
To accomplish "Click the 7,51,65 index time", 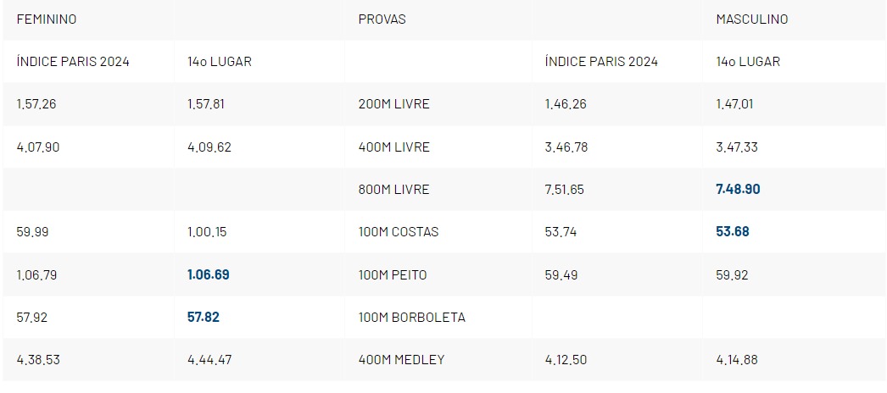I will pyautogui.click(x=565, y=189).
